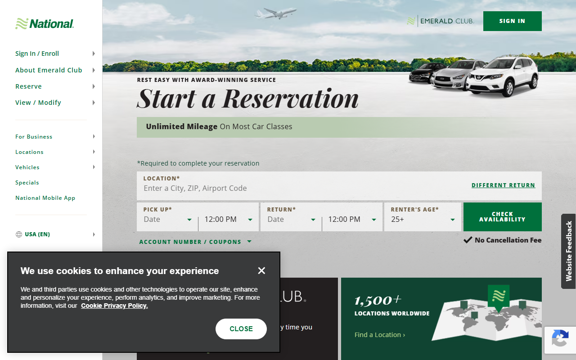Expand the Sign In / Enroll menu
This screenshot has width=576, height=360.
[x=55, y=54]
